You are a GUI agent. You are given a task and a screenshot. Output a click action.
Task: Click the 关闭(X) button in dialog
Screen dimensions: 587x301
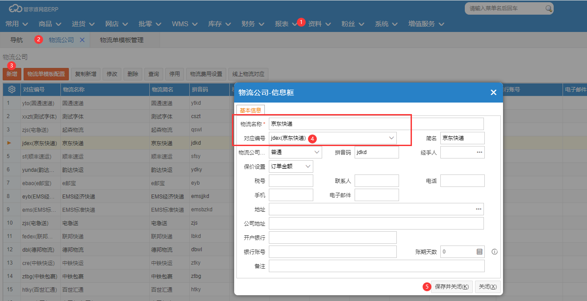(488, 287)
